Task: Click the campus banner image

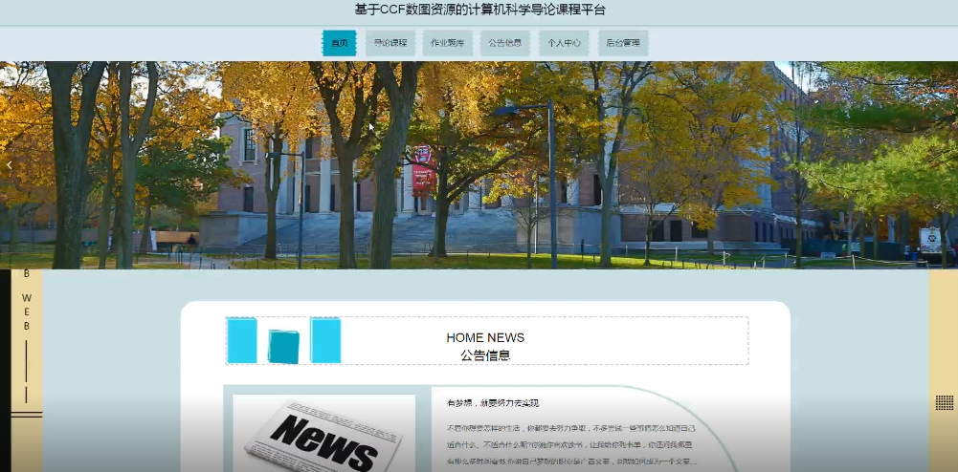Action: tap(479, 165)
